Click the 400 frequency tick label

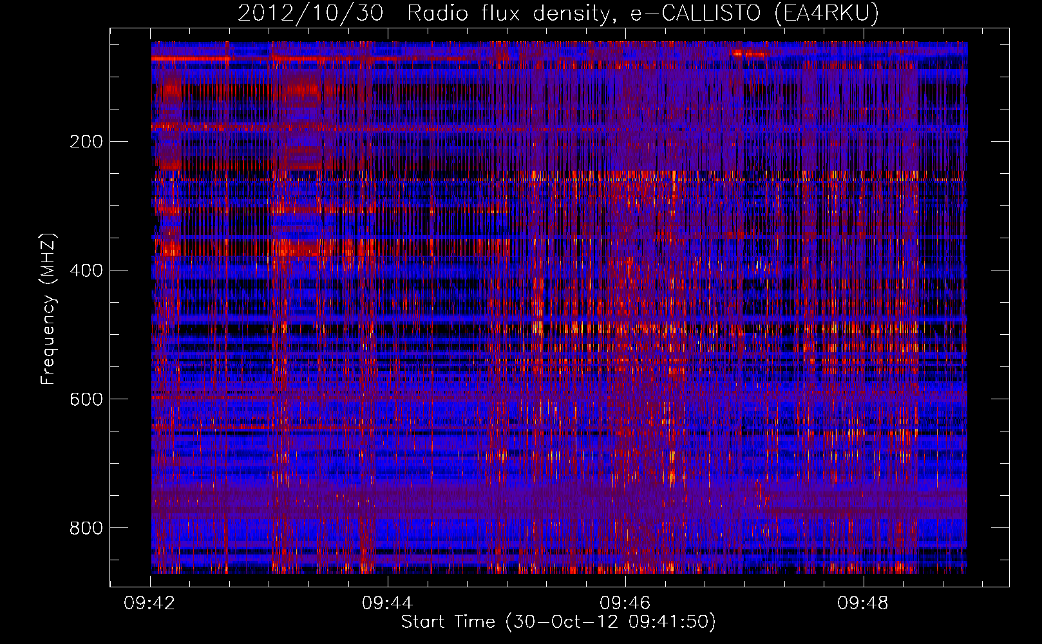click(86, 270)
